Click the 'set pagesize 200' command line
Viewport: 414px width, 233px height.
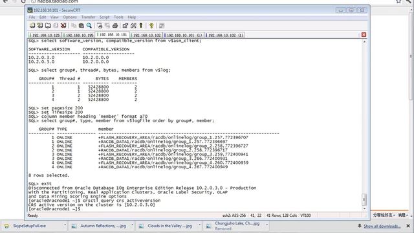[56, 108]
